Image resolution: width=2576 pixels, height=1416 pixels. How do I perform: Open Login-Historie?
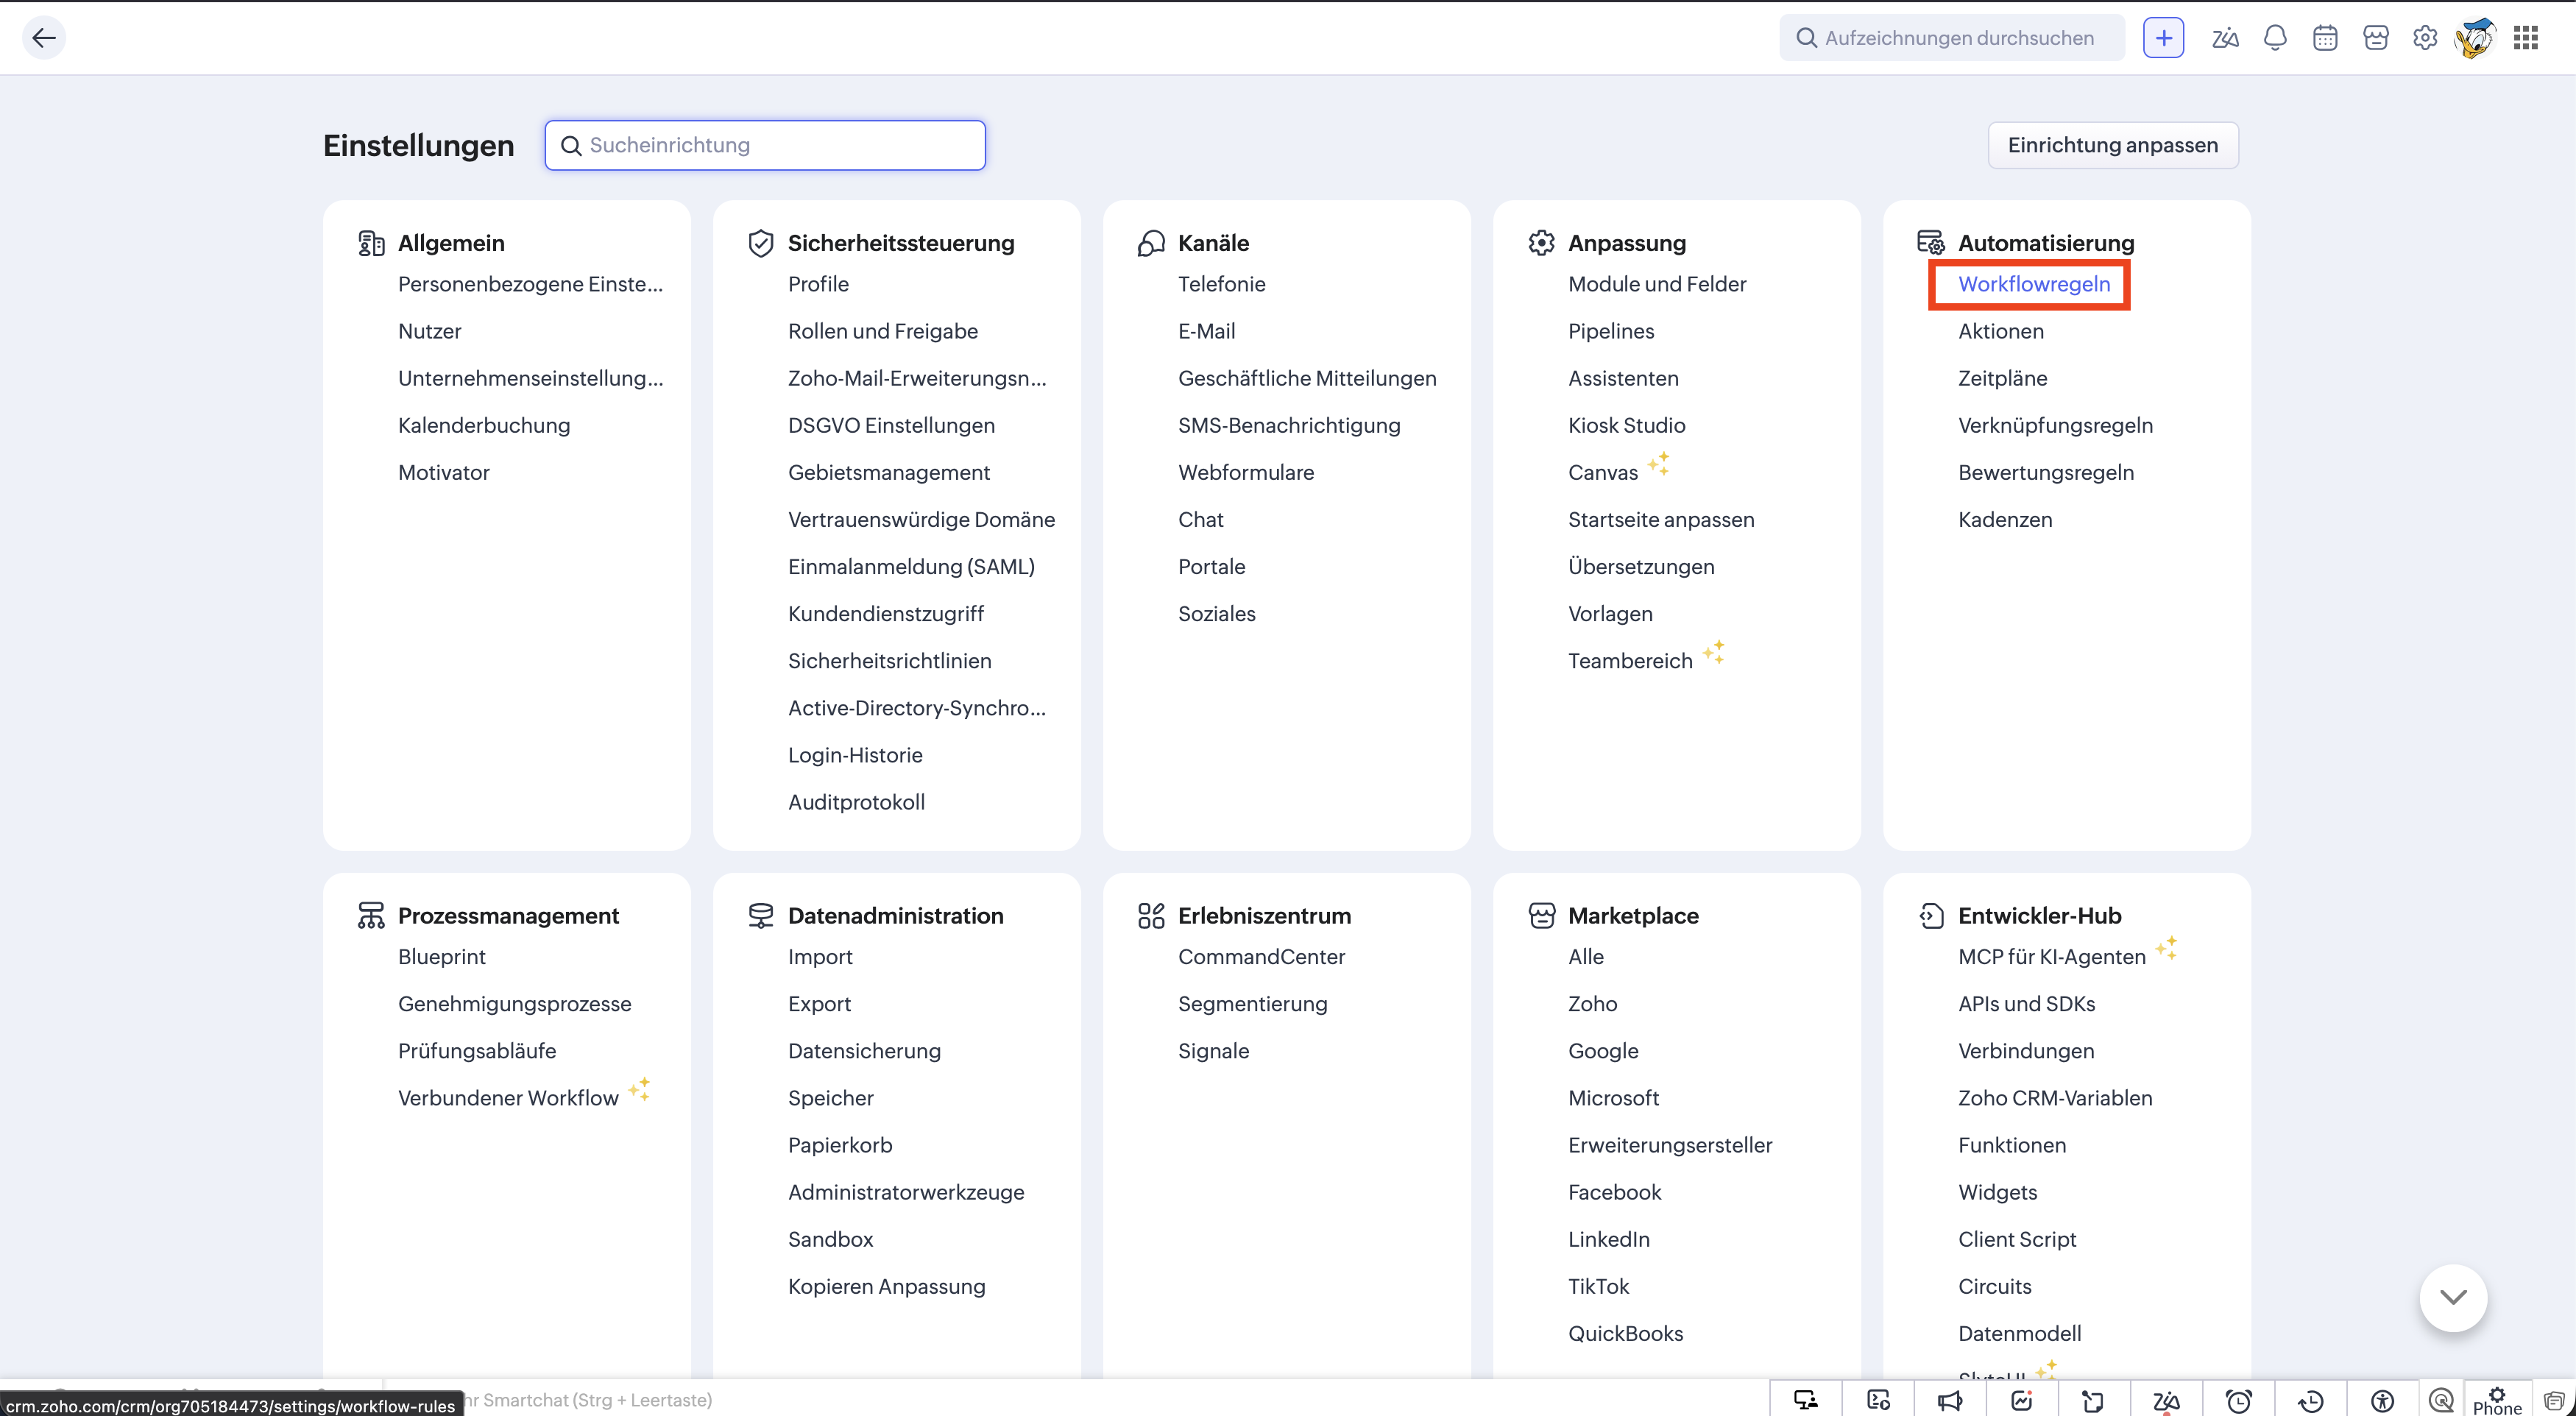point(855,755)
